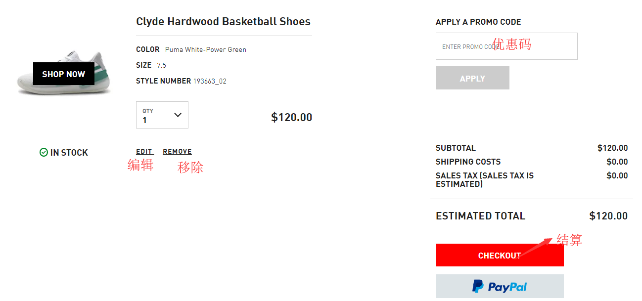The width and height of the screenshot is (642, 301).
Task: Click the style number 193663_02
Action: 210,81
